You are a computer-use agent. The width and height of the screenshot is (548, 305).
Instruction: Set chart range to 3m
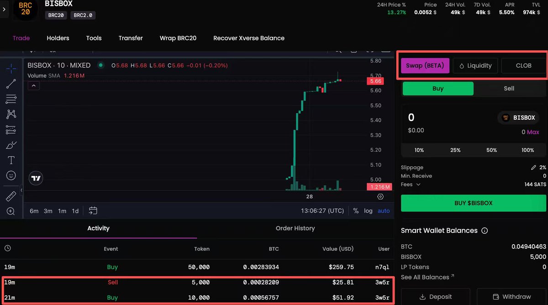click(x=48, y=211)
